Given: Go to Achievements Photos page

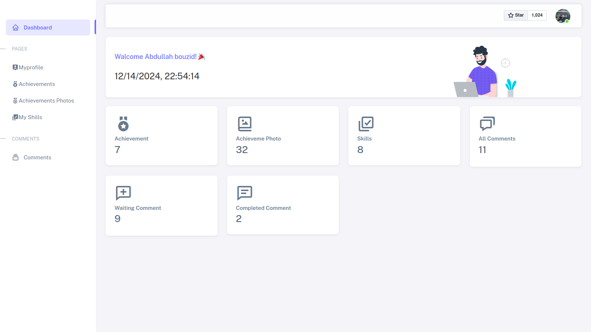Looking at the screenshot, I should (46, 101).
